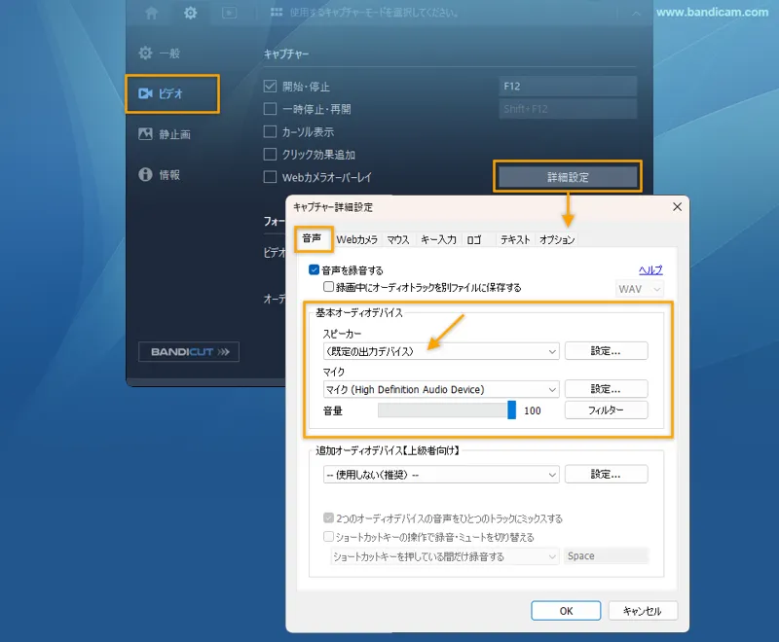
Task: Select the 静止画 sidebar item
Action: click(165, 134)
